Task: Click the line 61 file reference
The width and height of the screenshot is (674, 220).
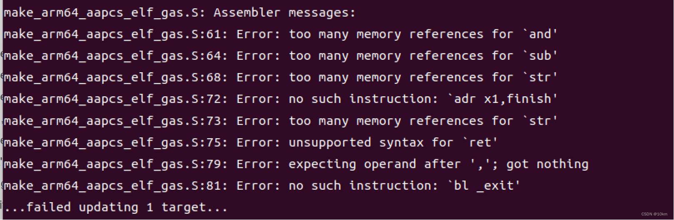Action: click(115, 34)
